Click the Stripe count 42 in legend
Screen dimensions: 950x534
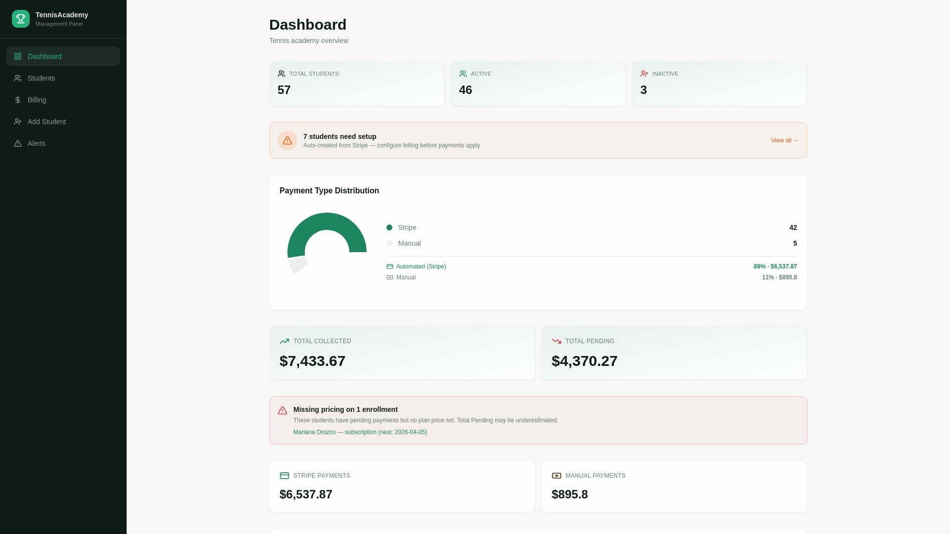[x=793, y=227]
